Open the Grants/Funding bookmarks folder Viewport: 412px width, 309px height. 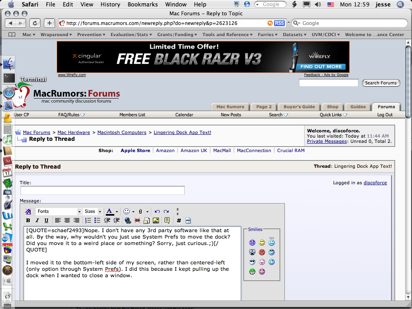point(177,35)
